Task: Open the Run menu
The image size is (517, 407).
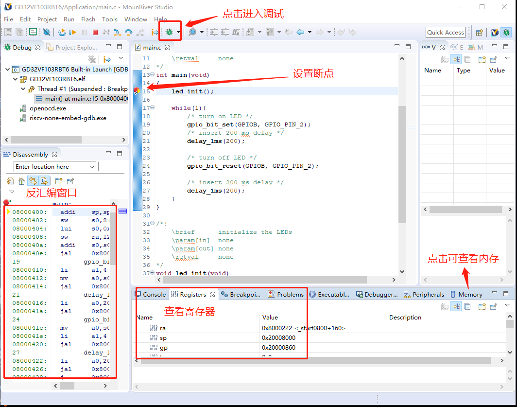Action: pyautogui.click(x=69, y=19)
